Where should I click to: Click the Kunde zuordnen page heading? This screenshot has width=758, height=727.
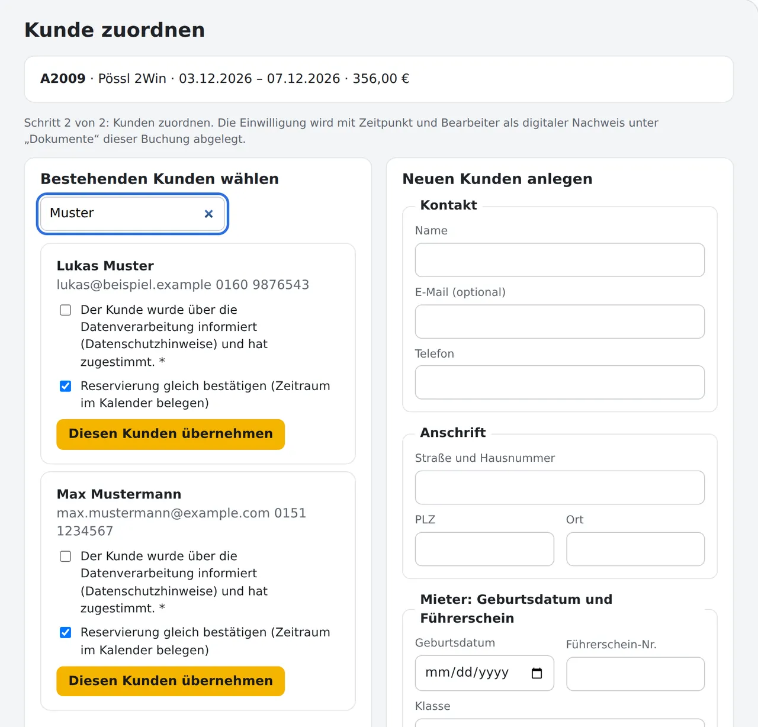(x=114, y=30)
